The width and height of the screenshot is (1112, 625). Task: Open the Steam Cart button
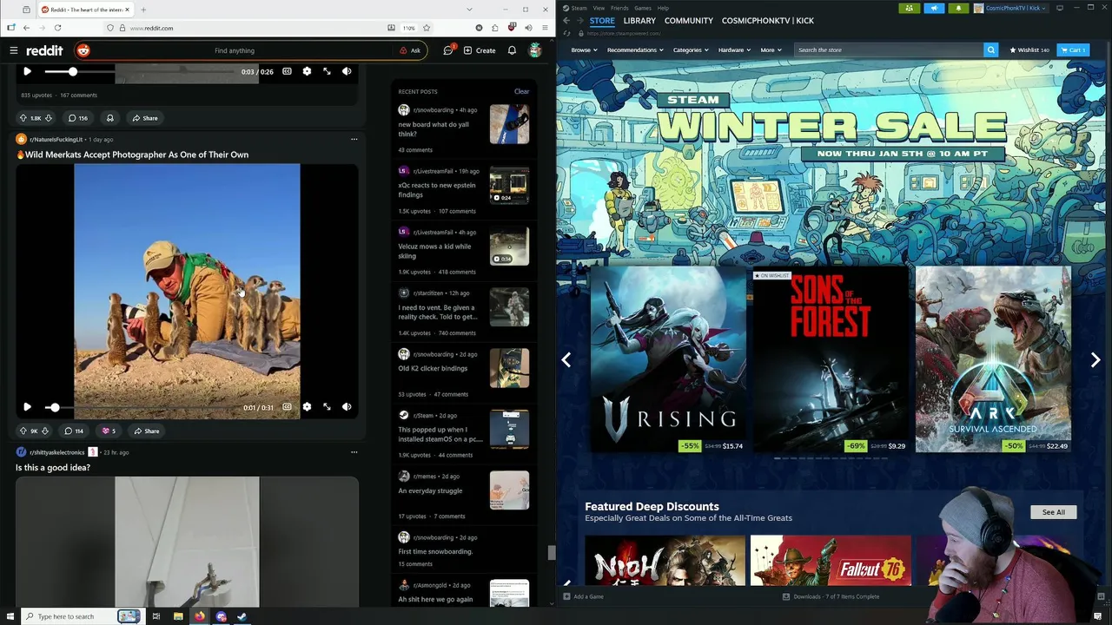click(1073, 50)
